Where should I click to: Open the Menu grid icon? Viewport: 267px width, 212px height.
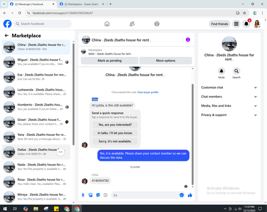[236, 24]
